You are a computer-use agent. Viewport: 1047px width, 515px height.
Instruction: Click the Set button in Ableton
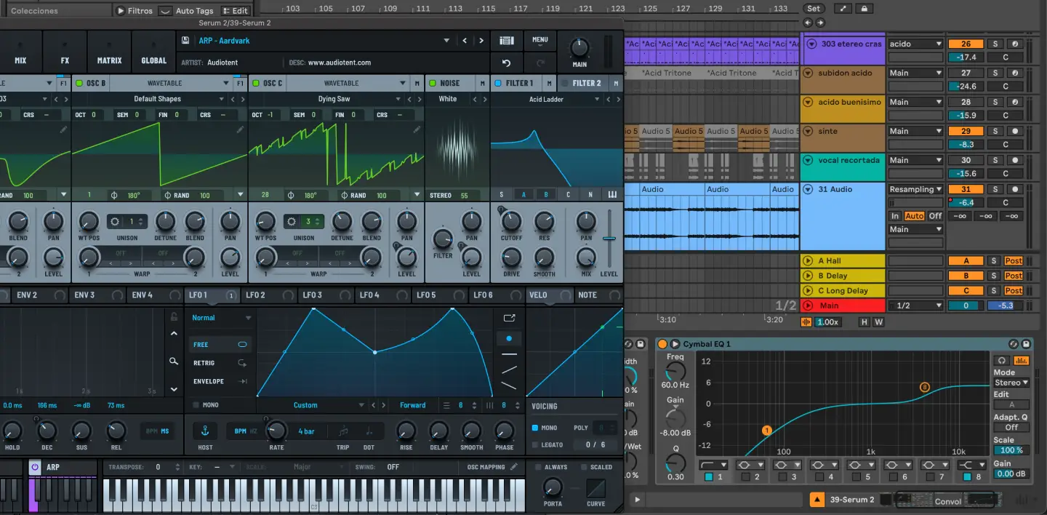814,9
